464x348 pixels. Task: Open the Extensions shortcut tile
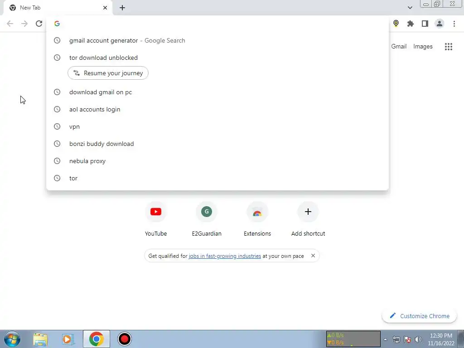pos(257,219)
